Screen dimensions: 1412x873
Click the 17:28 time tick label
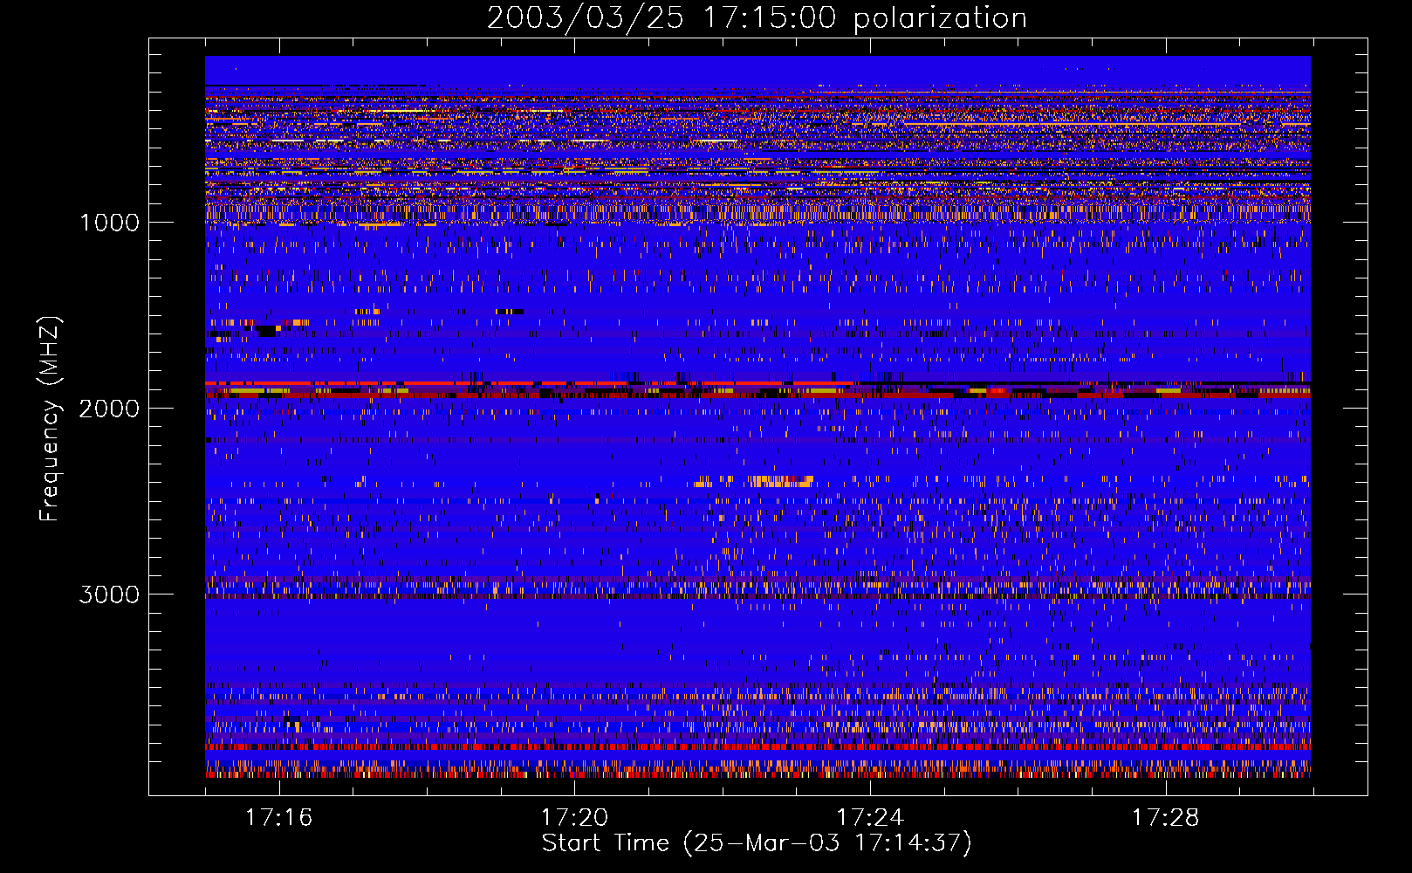coord(1166,817)
